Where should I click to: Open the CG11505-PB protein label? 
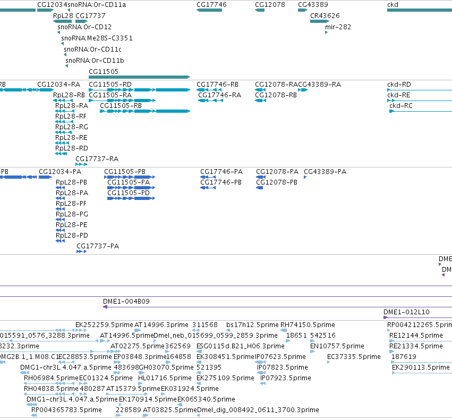pyautogui.click(x=125, y=172)
